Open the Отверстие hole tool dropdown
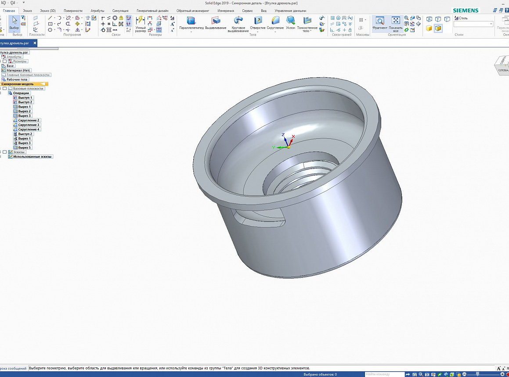The image size is (509, 377). [x=257, y=32]
